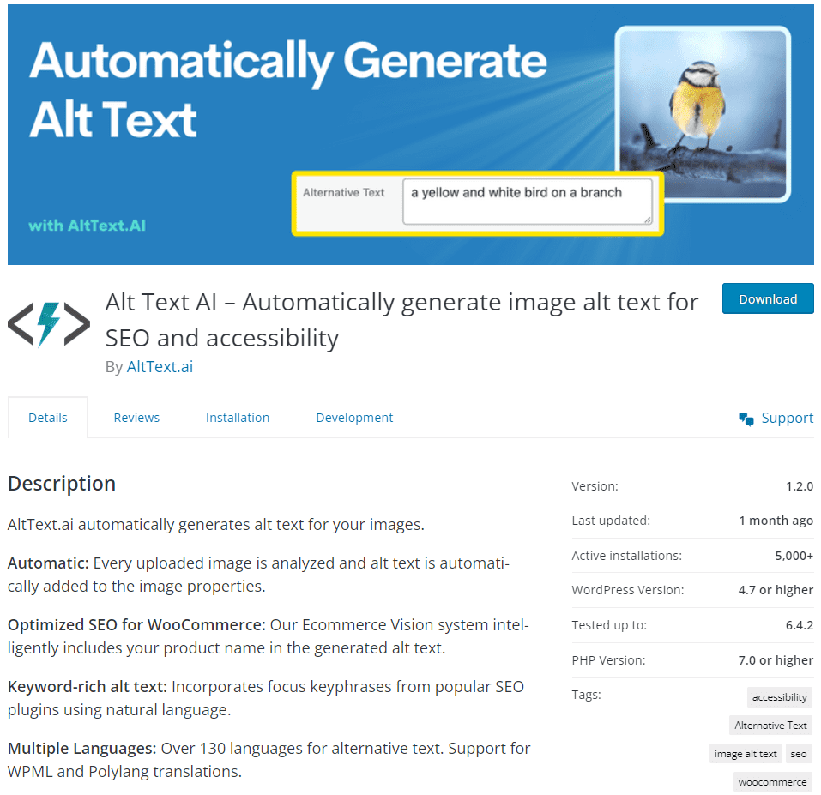This screenshot has height=795, width=821.
Task: Click the 'Tags:' label in sidebar
Action: click(x=587, y=695)
